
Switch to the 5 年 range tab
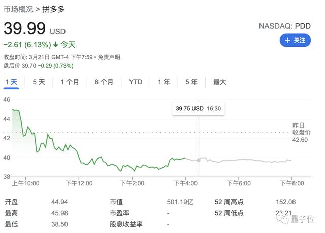pos(191,82)
